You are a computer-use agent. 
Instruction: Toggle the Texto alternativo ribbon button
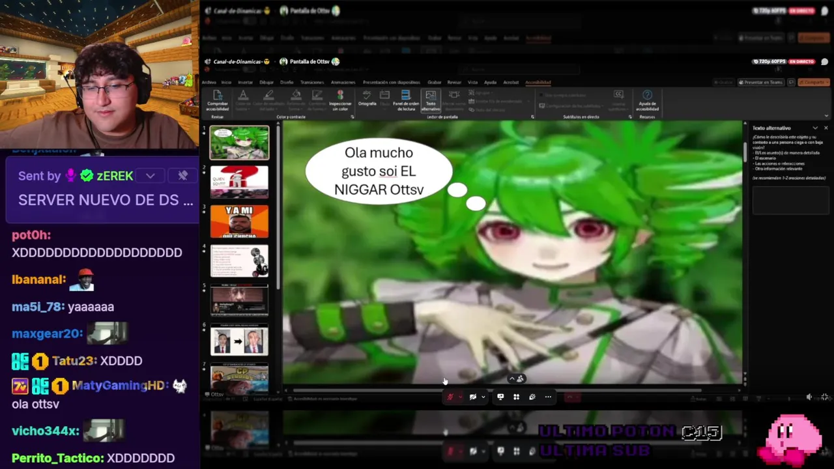click(x=431, y=101)
